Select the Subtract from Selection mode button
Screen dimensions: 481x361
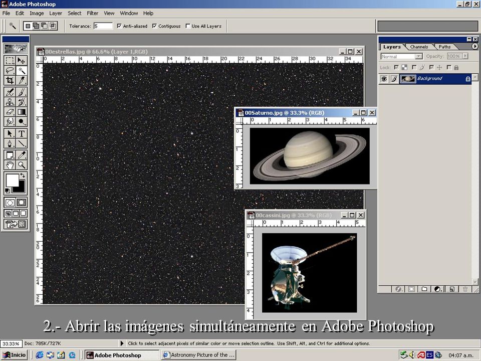pos(45,26)
